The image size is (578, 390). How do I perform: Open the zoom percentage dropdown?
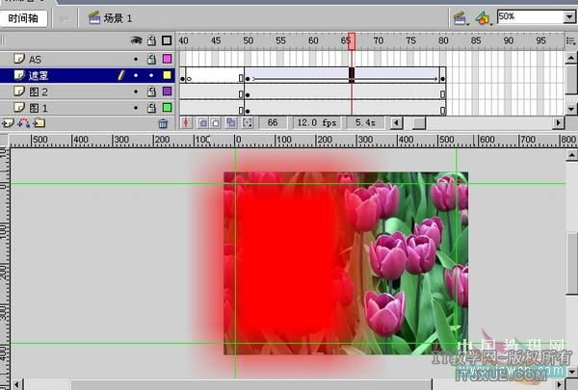click(x=568, y=17)
